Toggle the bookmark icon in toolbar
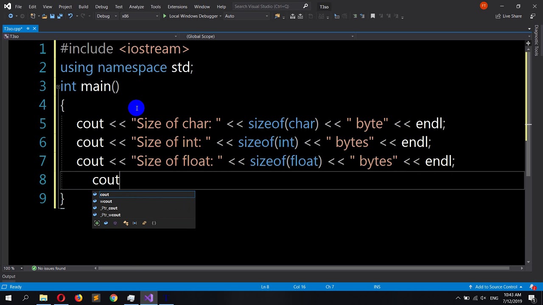543x305 pixels. click(373, 16)
